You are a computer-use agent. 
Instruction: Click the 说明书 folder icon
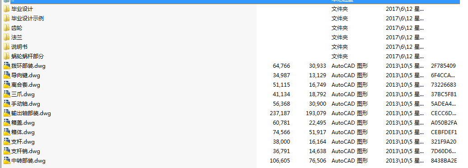[x=7, y=47]
